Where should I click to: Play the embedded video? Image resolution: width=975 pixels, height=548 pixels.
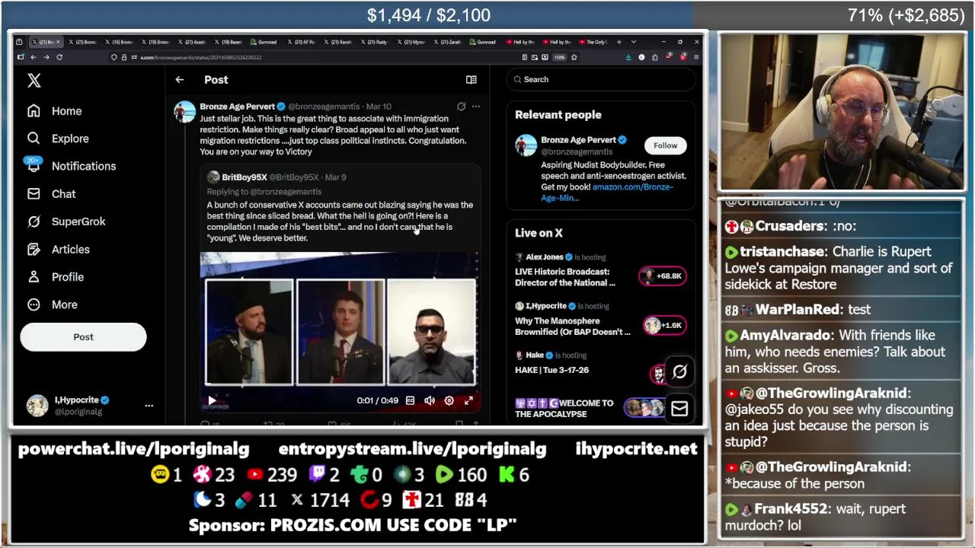[213, 400]
